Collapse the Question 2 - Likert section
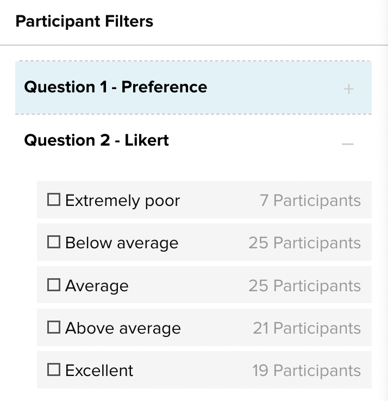The width and height of the screenshot is (388, 401). pos(97,140)
